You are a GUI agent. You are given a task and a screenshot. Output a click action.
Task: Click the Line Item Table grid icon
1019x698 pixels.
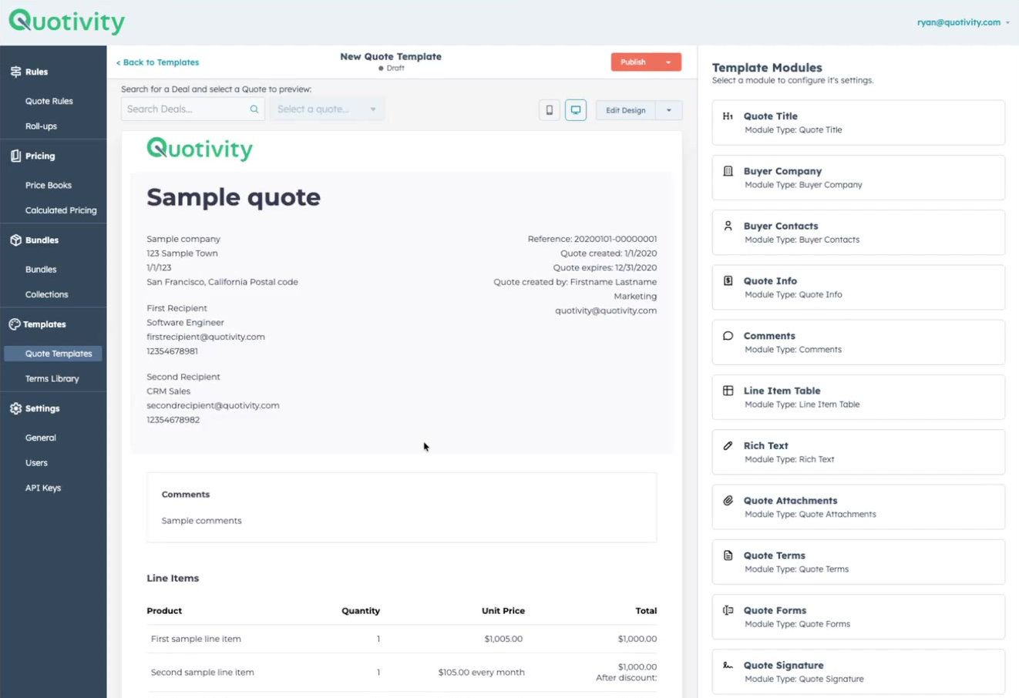click(x=728, y=391)
